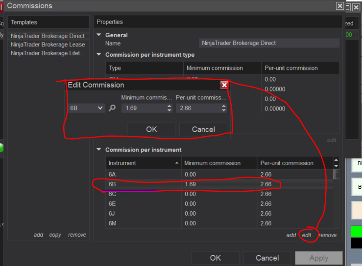This screenshot has height=266, width=362.
Task: Click Apply in Commissions window
Action: (x=318, y=258)
